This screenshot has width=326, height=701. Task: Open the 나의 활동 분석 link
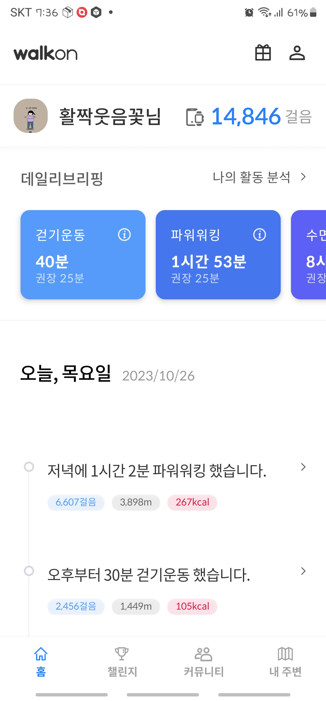[251, 177]
